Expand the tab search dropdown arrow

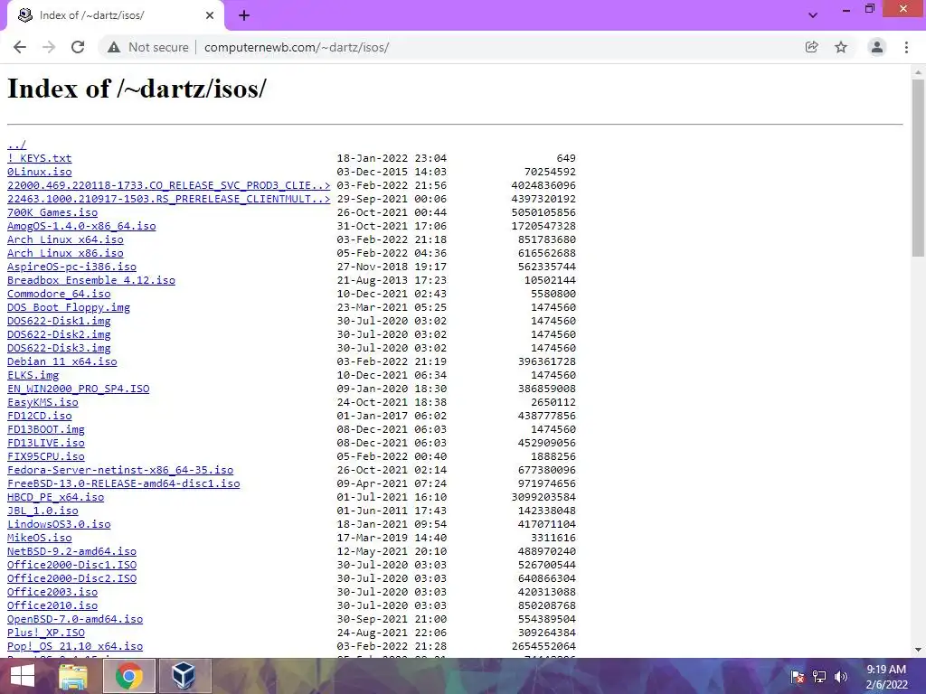click(813, 15)
